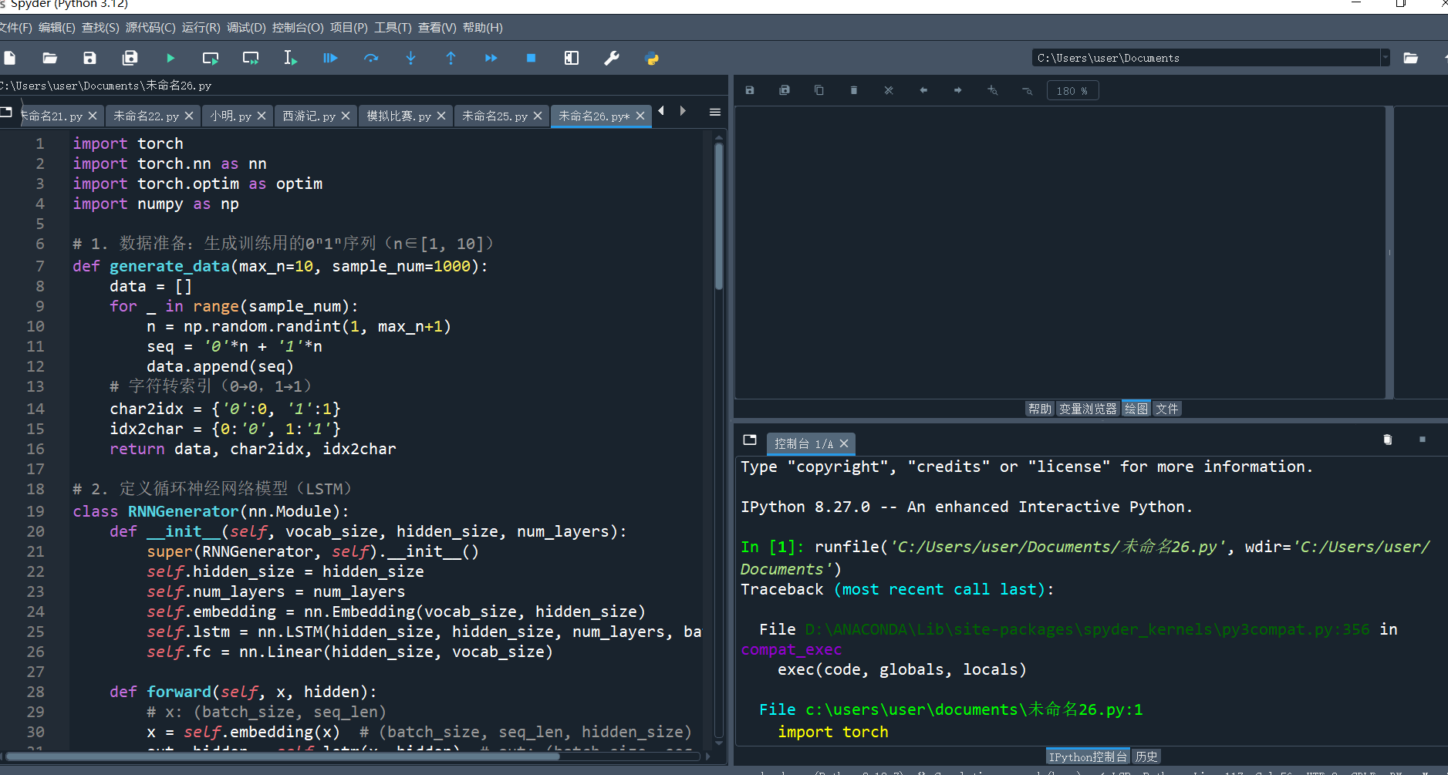Show the next plot
Viewport: 1448px width, 775px height.
(x=958, y=90)
